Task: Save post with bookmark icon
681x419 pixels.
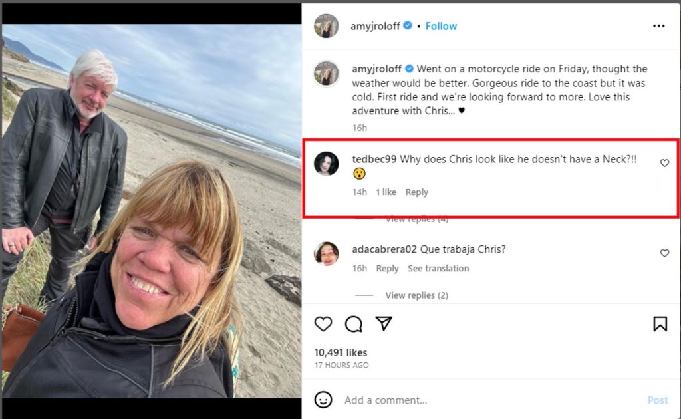Action: [x=660, y=324]
